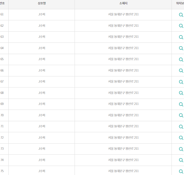Click address 서울 동대문구 왕산로 211 in row 69

click(123, 104)
